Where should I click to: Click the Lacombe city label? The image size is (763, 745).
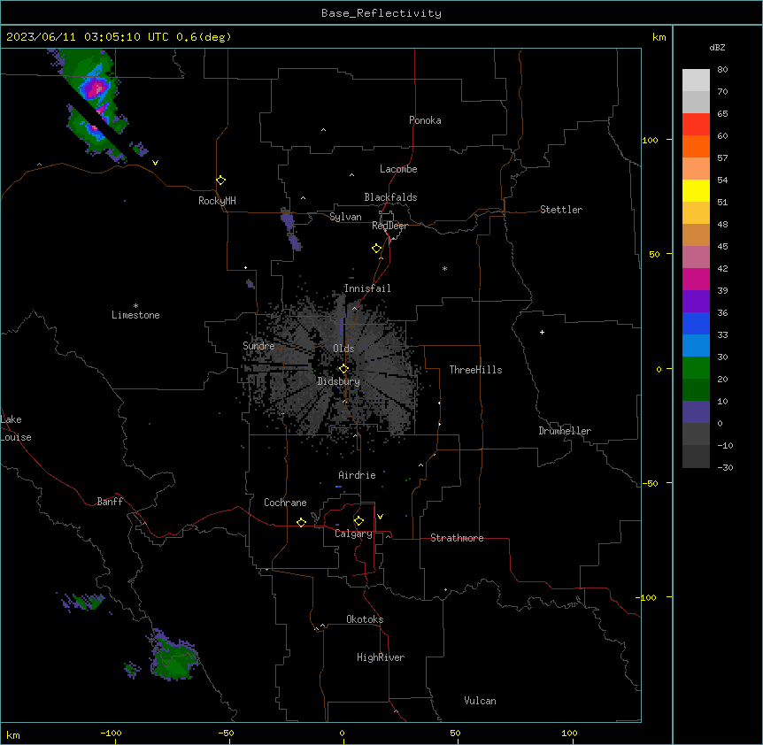[398, 169]
